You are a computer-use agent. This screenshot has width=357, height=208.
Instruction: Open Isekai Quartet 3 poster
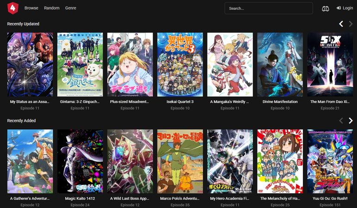180,65
